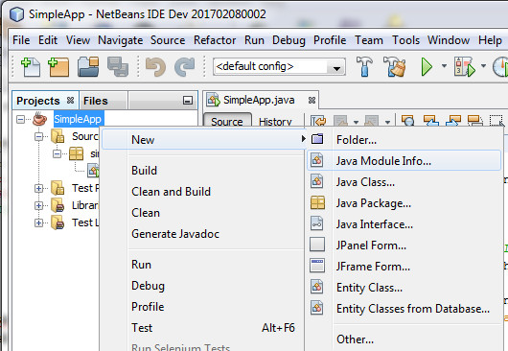
Task: Click the Open Project toolbar icon
Action: click(x=88, y=67)
